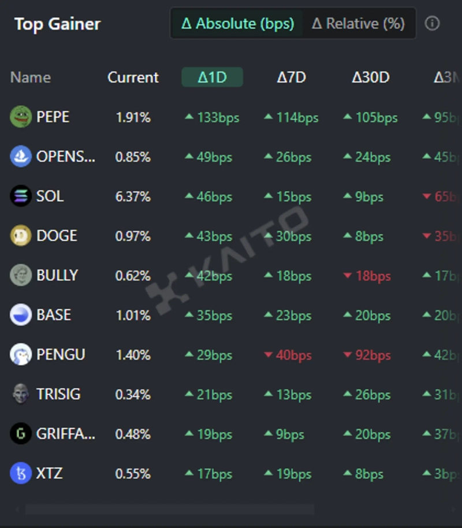Switch to Δ Relative (%) mode
This screenshot has width=462, height=528.
click(x=358, y=24)
